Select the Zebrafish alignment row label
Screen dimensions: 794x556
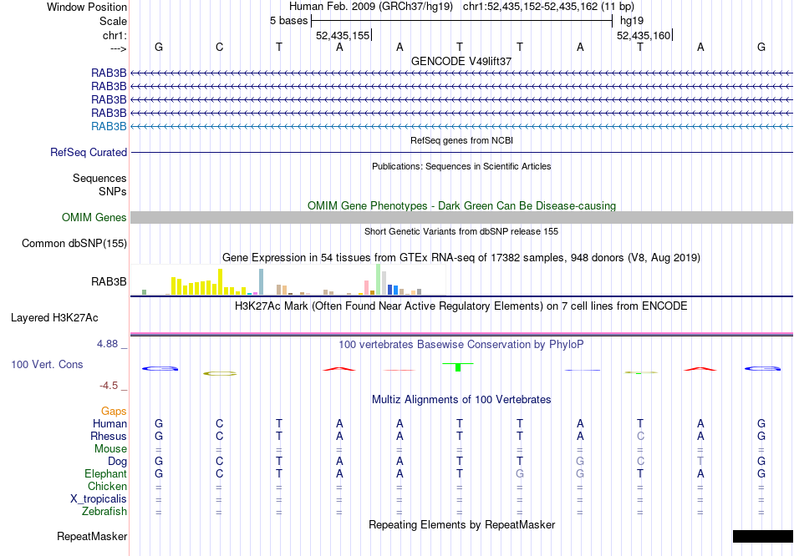click(x=104, y=512)
